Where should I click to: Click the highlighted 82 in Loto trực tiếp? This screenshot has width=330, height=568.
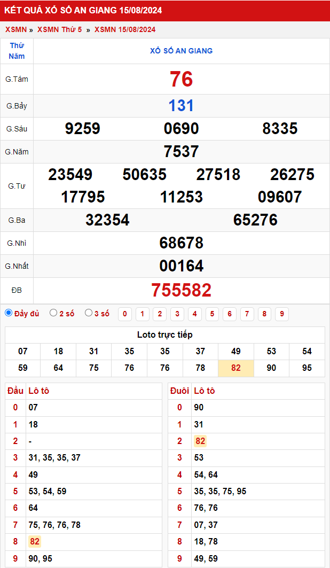click(x=236, y=368)
